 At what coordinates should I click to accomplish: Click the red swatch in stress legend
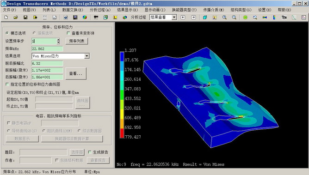pos(122,133)
